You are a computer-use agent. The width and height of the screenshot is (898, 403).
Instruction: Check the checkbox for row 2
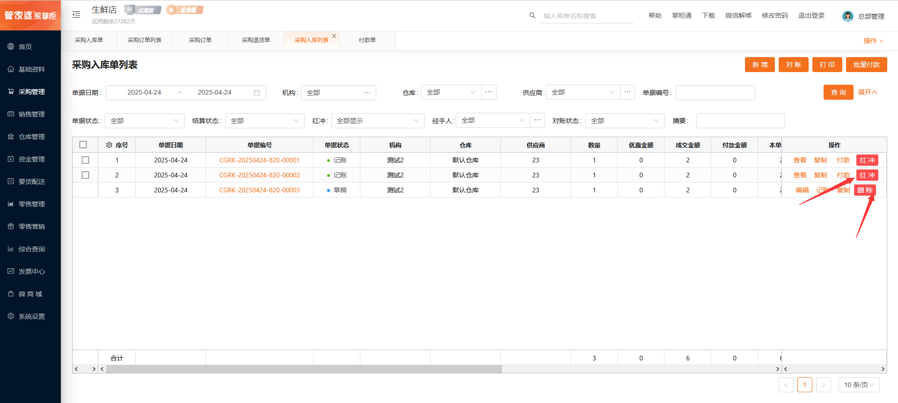[x=85, y=175]
